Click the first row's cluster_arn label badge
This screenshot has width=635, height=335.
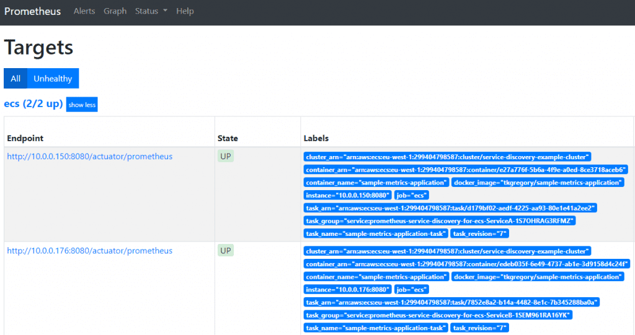pyautogui.click(x=447, y=157)
